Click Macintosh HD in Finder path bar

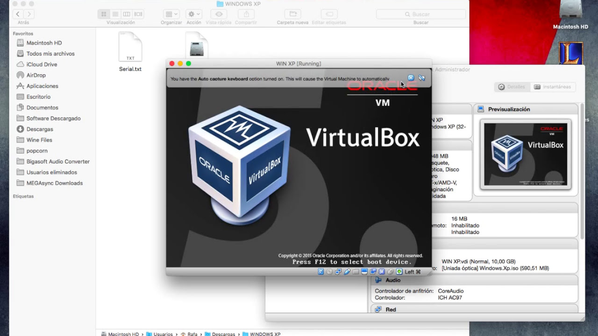pos(120,334)
